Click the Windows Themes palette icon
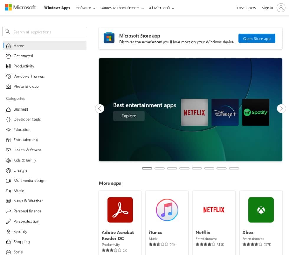The width and height of the screenshot is (289, 255). click(x=9, y=76)
